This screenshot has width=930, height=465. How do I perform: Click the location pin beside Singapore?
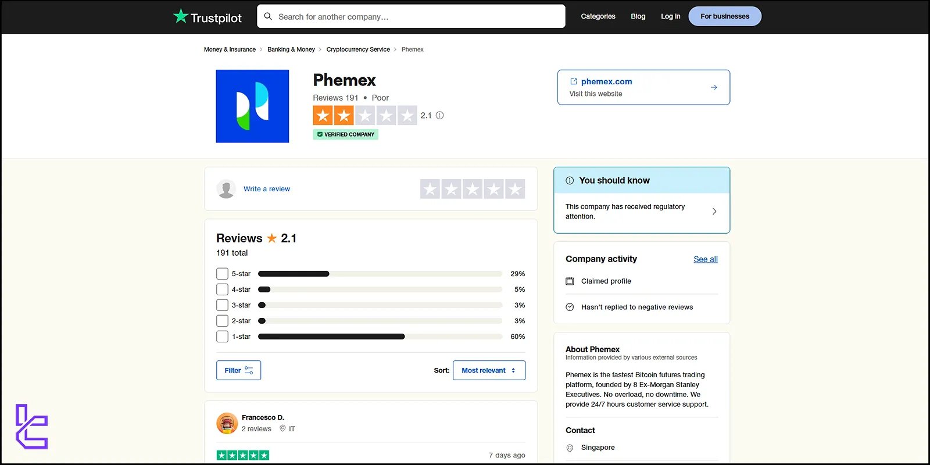point(570,448)
